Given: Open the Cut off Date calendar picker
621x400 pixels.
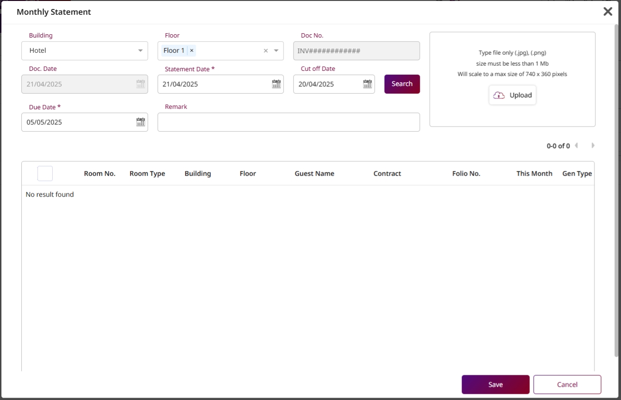Looking at the screenshot, I should pos(367,84).
